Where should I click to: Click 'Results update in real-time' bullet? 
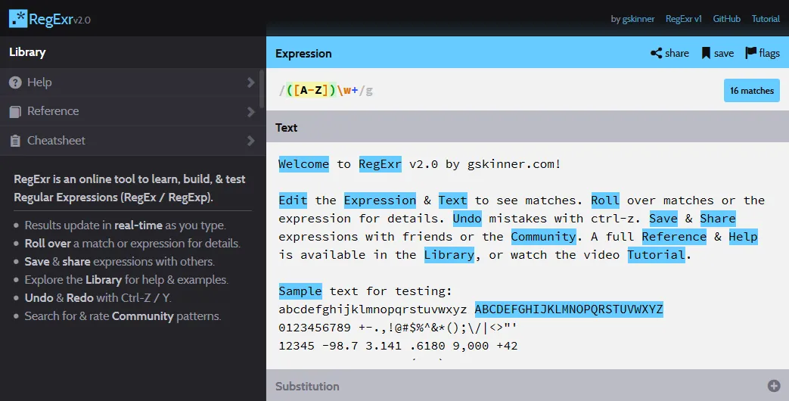(126, 225)
